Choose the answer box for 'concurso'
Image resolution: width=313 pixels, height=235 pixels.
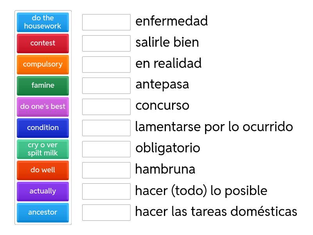(106, 107)
